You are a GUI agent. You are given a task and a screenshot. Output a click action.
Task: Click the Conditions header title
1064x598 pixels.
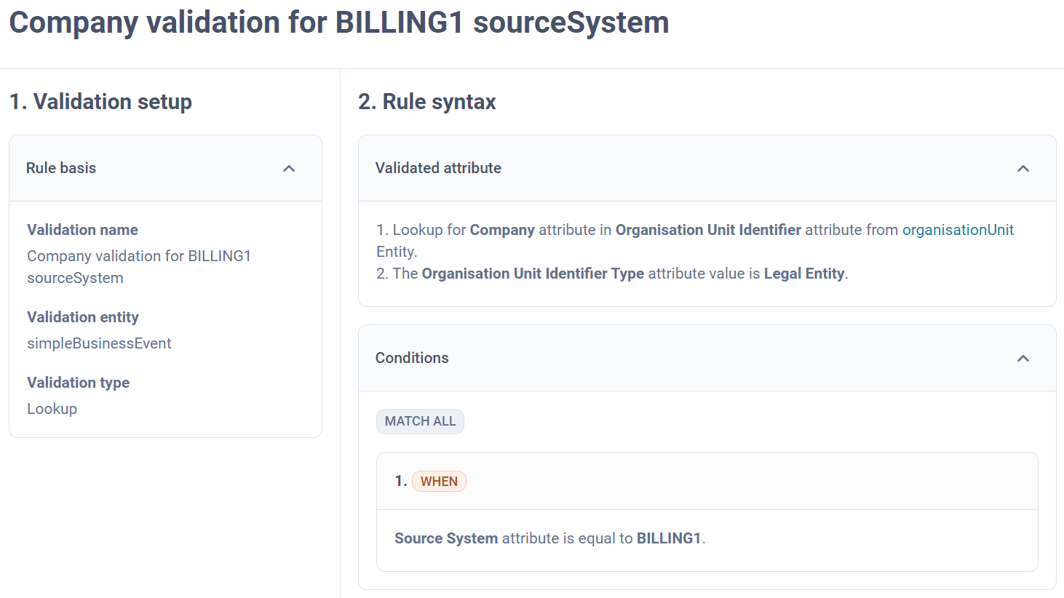click(412, 358)
